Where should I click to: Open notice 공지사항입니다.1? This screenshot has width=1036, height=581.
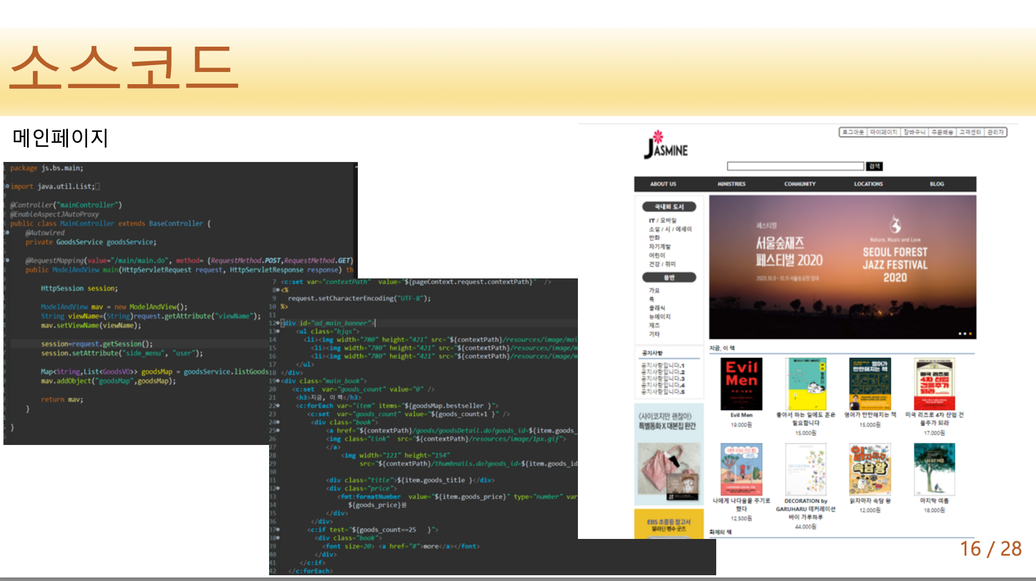663,365
